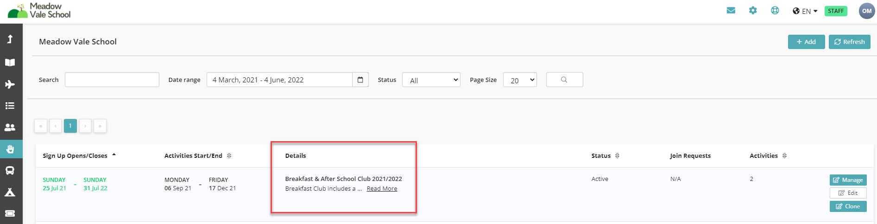Open the Page Size dropdown
This screenshot has height=224, width=877.
520,80
